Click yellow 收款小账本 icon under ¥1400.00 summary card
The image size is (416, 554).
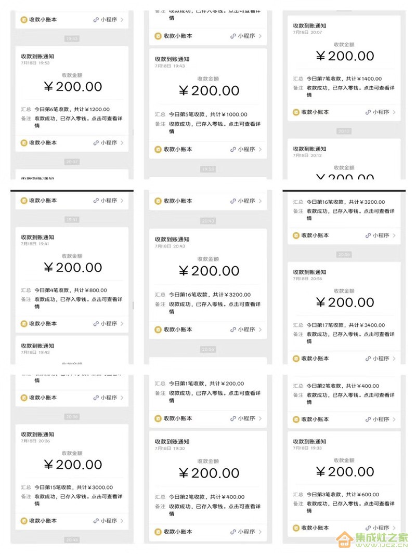pyautogui.click(x=296, y=112)
